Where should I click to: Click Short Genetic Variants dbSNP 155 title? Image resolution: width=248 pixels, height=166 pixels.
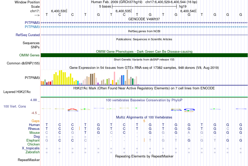point(144,59)
